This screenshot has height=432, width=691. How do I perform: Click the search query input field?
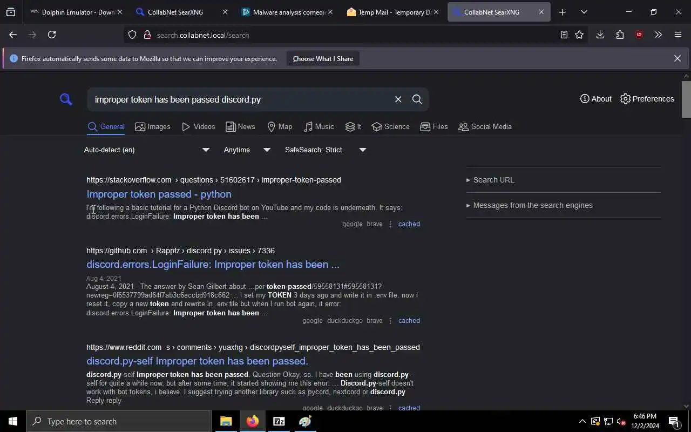pyautogui.click(x=240, y=99)
